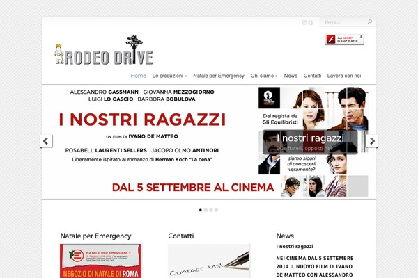The height and width of the screenshot is (278, 418).
Task: Open the Contatti section heading
Action: (x=181, y=236)
